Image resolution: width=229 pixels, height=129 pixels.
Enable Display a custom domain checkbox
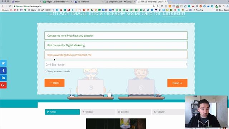click(x=45, y=71)
